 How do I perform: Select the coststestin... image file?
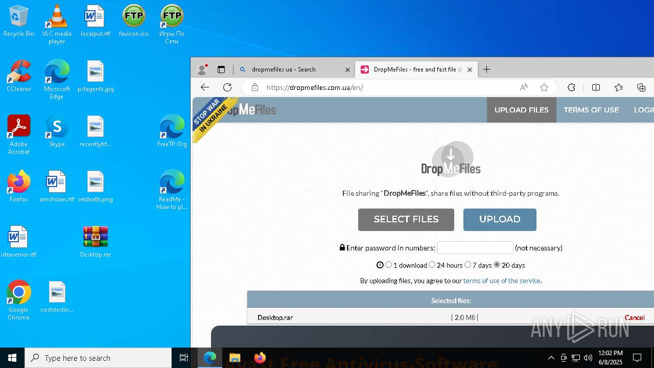coord(57,296)
